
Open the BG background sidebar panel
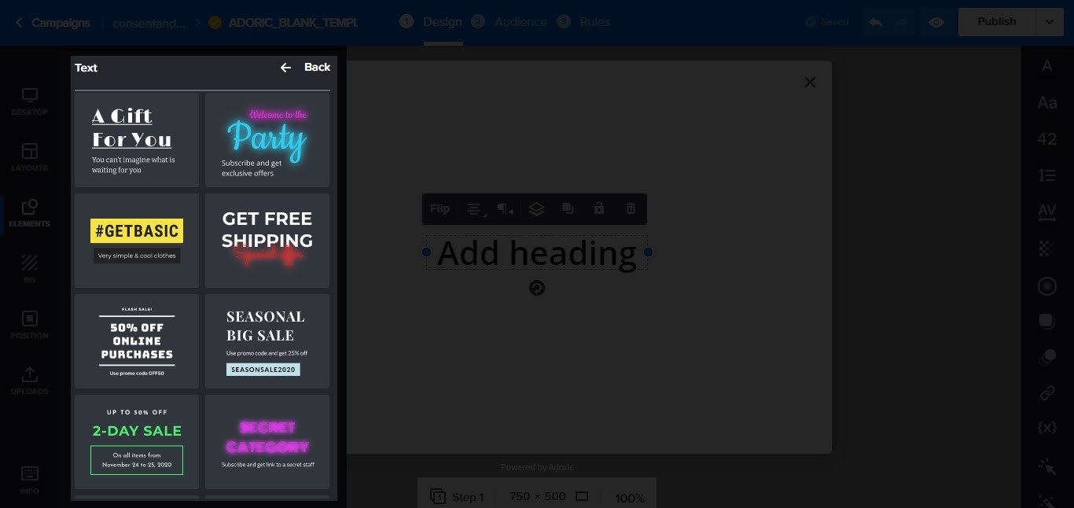tap(30, 269)
